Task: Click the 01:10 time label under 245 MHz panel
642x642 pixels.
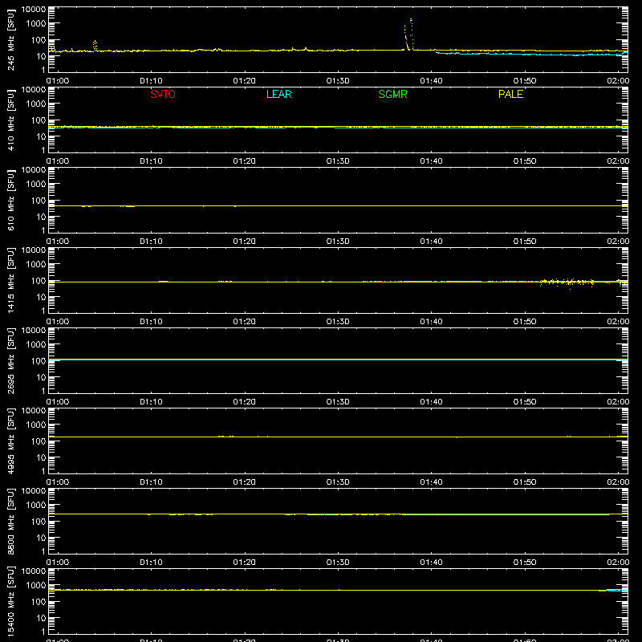Action: [x=151, y=81]
